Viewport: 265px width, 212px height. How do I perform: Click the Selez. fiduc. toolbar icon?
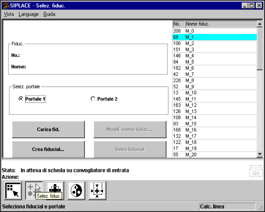(x=34, y=191)
